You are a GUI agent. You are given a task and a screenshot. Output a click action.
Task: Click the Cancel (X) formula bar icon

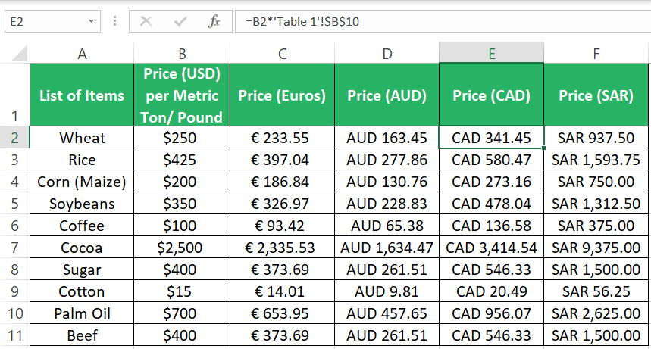click(x=146, y=21)
